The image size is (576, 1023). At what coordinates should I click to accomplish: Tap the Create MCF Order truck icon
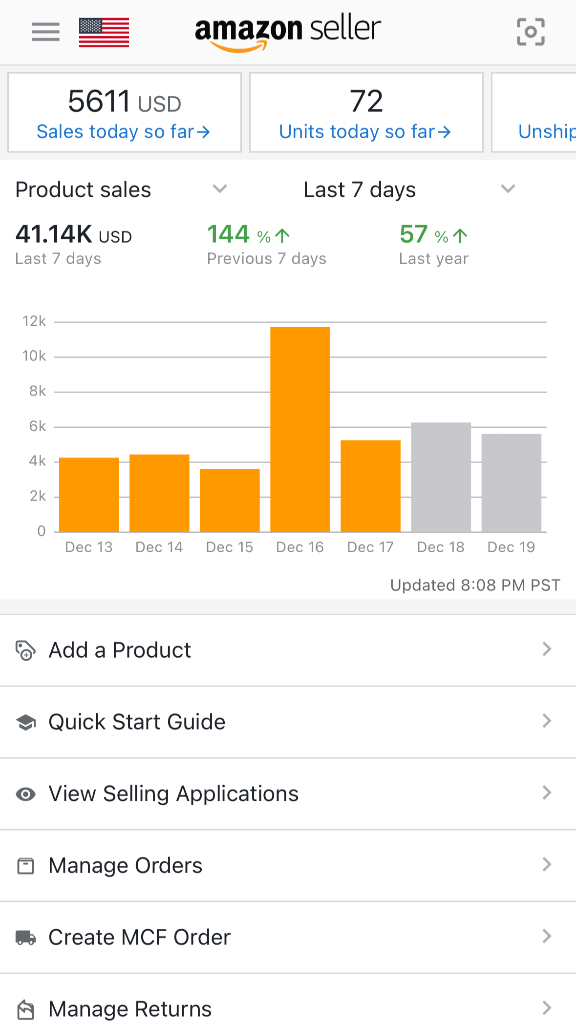[25, 938]
